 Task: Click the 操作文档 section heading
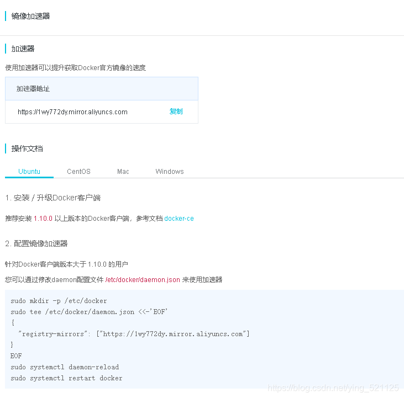pyautogui.click(x=27, y=148)
